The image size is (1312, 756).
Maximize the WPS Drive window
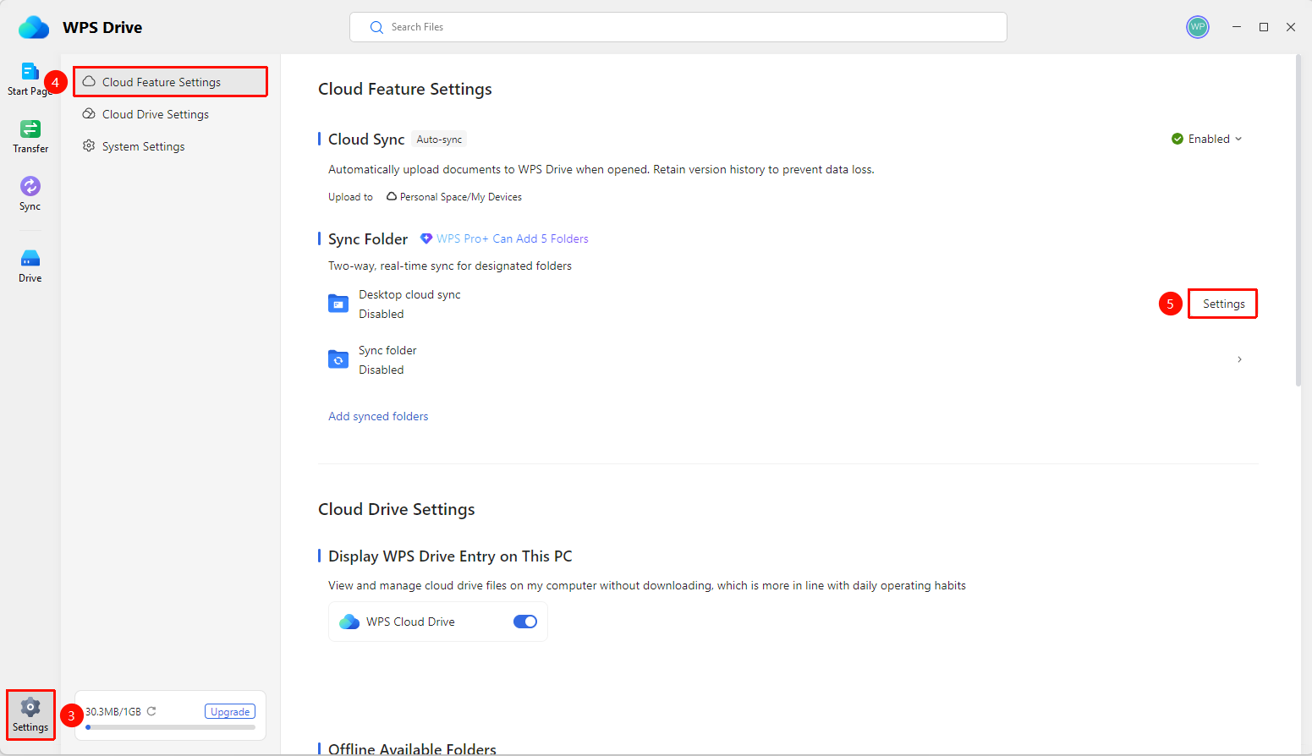pos(1264,27)
